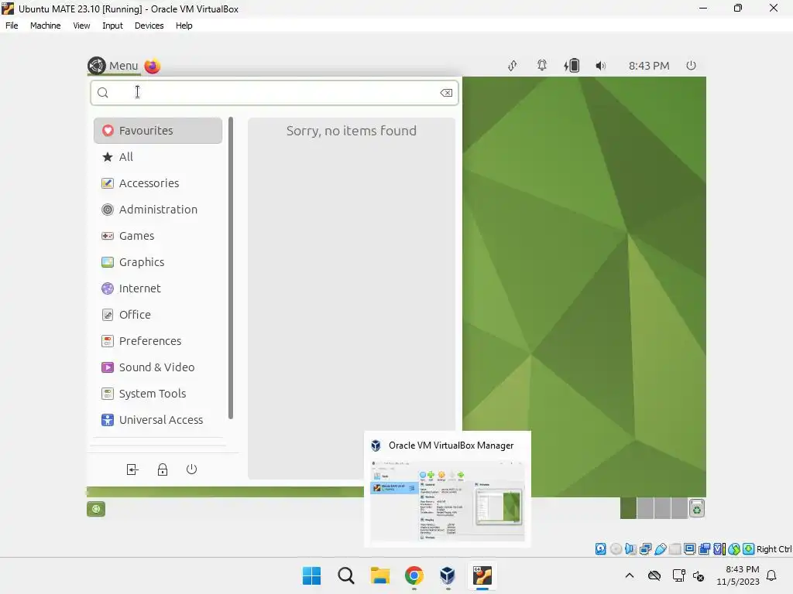Image resolution: width=793 pixels, height=594 pixels.
Task: Click the mouse integration status icon
Action: (734, 549)
